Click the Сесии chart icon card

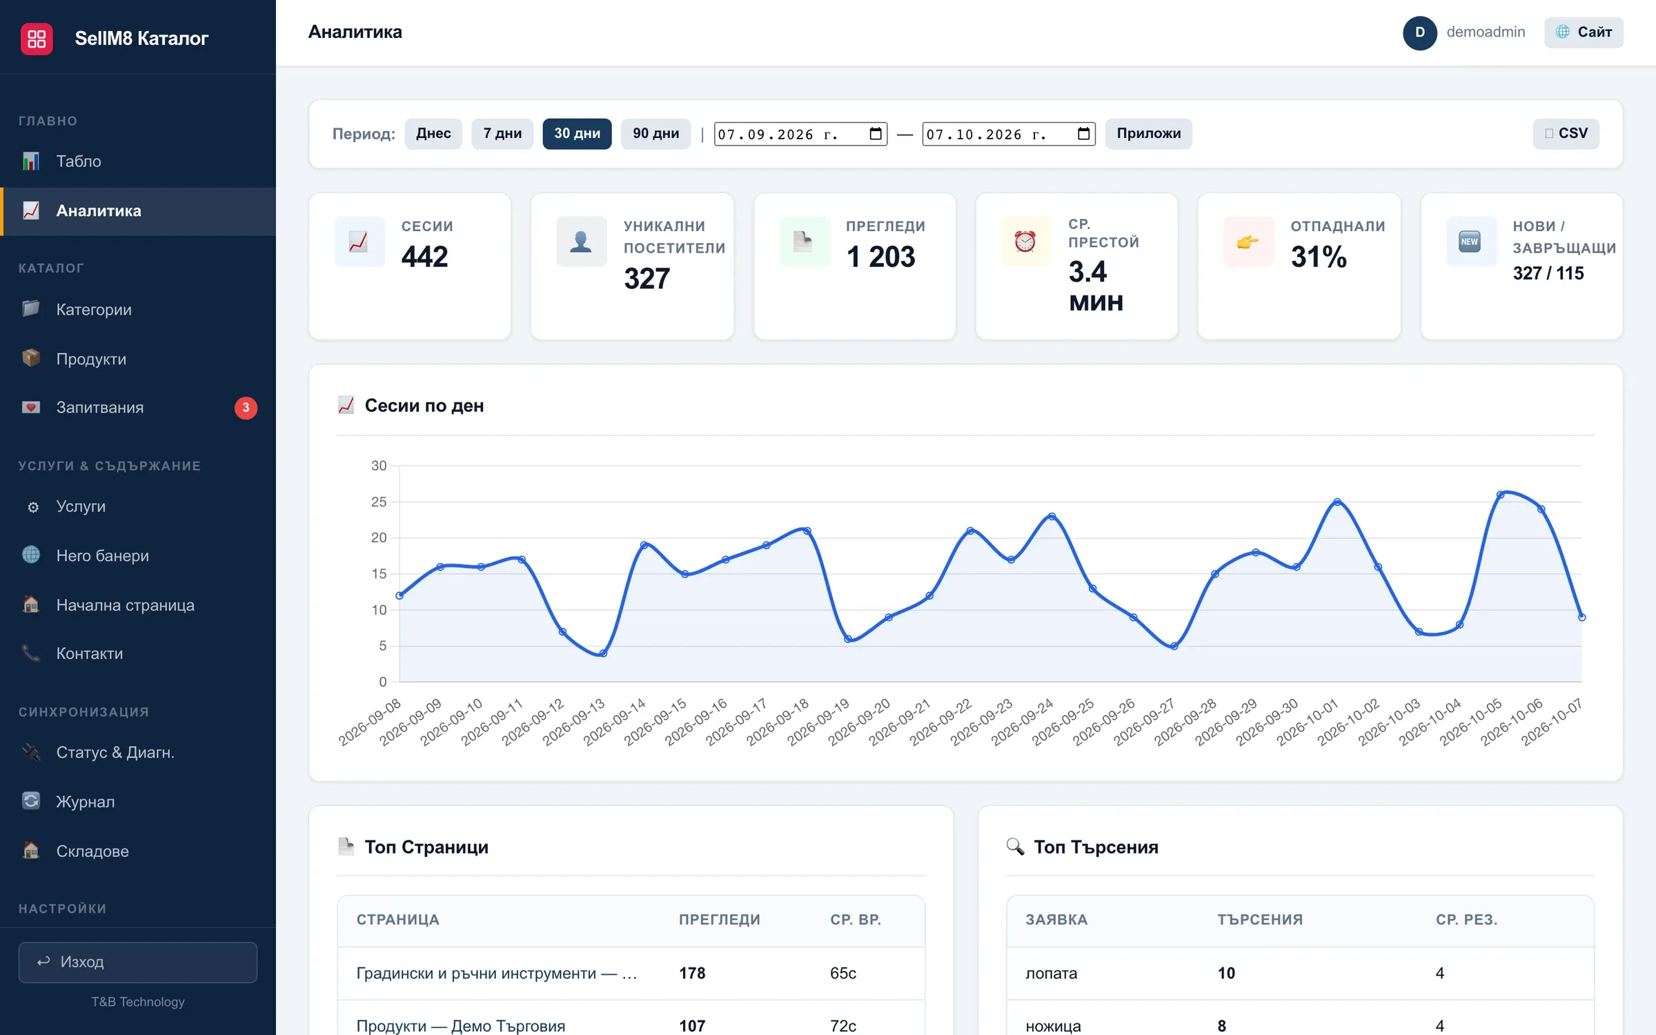(x=359, y=241)
